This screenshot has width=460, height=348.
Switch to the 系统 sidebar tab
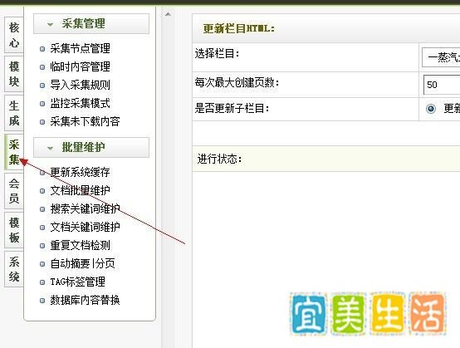point(14,269)
